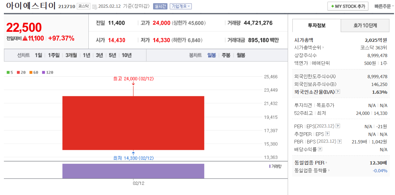Click the calendar icon beside 2025.02.12
The width and height of the screenshot is (395, 195).
tap(95, 6)
